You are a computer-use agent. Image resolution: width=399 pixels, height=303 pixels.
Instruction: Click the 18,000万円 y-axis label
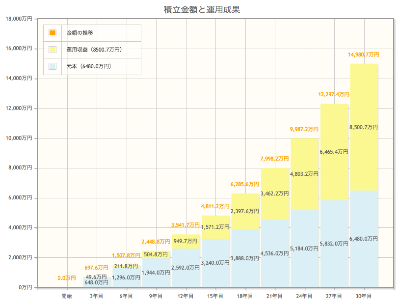pos(19,19)
